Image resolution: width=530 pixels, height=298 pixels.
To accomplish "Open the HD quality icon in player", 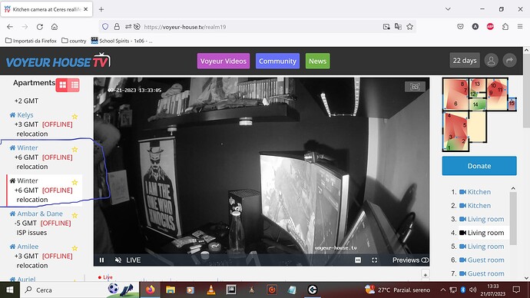I will [x=358, y=260].
